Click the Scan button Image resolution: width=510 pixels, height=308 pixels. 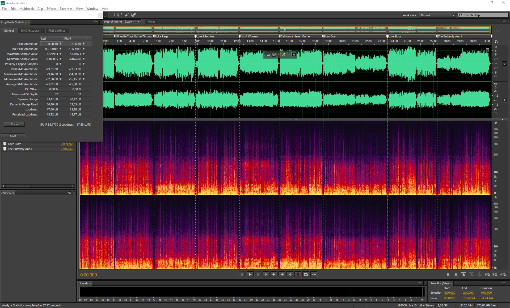tap(13, 136)
